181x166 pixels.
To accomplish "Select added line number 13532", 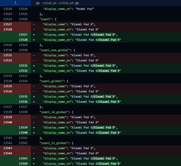I will point(23,71).
